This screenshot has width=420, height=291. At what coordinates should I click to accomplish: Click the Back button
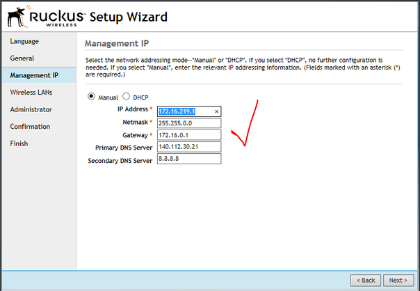366,281
